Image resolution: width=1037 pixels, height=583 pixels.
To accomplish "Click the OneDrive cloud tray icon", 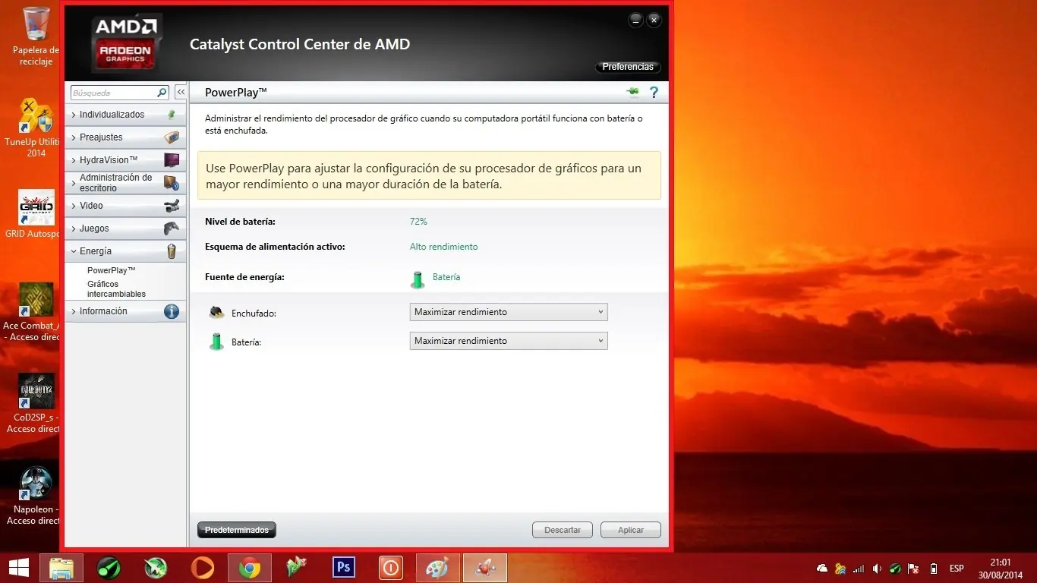I will (822, 569).
